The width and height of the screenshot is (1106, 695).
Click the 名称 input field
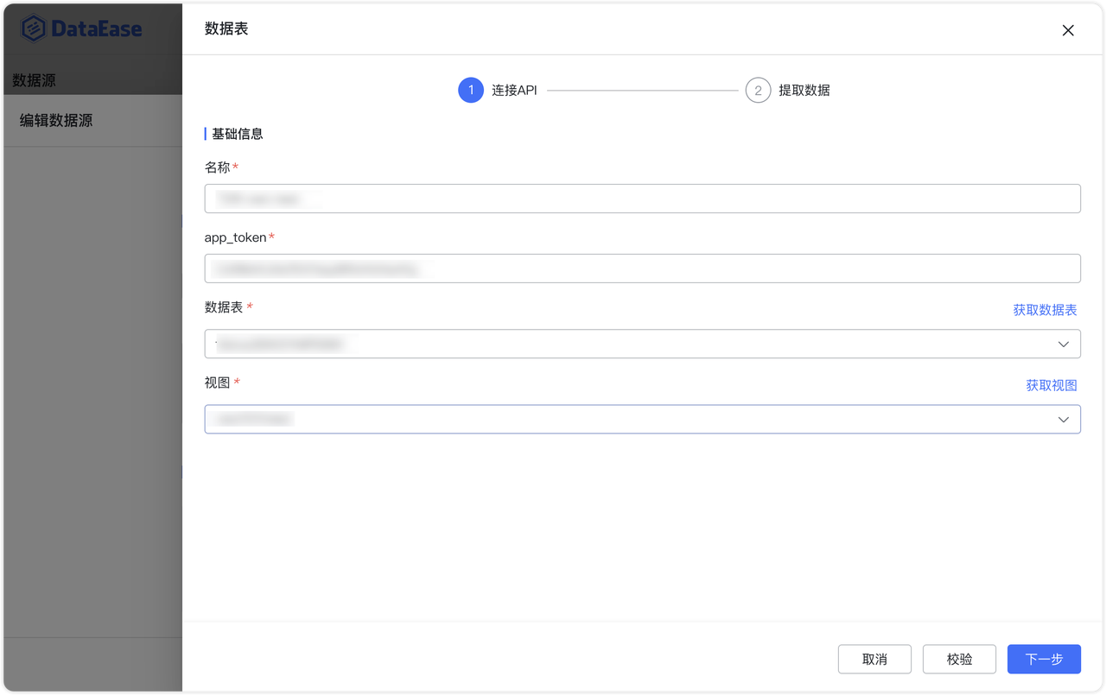click(x=642, y=199)
